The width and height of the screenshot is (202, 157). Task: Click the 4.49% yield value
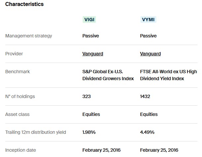coord(147,132)
